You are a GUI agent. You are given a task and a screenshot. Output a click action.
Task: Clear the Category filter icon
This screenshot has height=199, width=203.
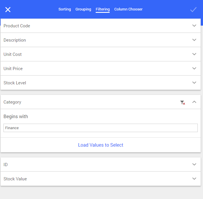(183, 102)
